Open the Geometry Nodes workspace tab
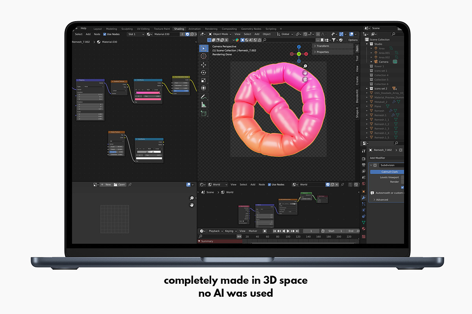This screenshot has height=314, width=472. (x=251, y=29)
